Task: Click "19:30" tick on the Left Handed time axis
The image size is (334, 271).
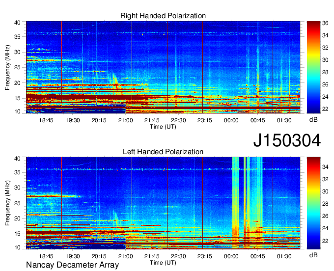Action: pyautogui.click(x=72, y=256)
